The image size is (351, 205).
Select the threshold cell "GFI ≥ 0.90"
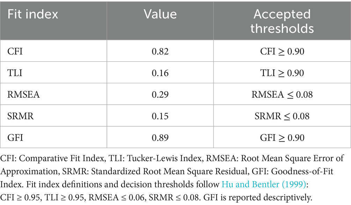[282, 138]
